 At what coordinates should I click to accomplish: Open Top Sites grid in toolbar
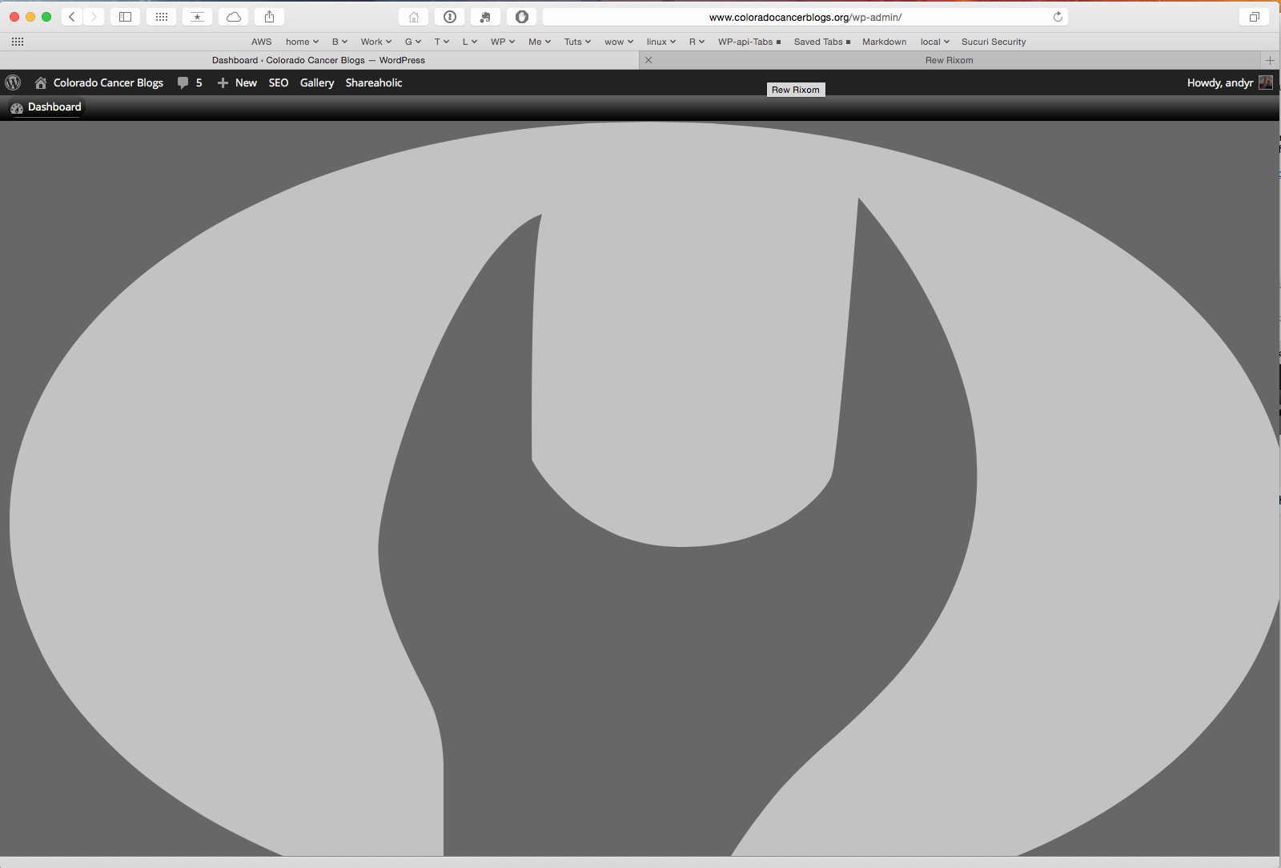pos(161,17)
